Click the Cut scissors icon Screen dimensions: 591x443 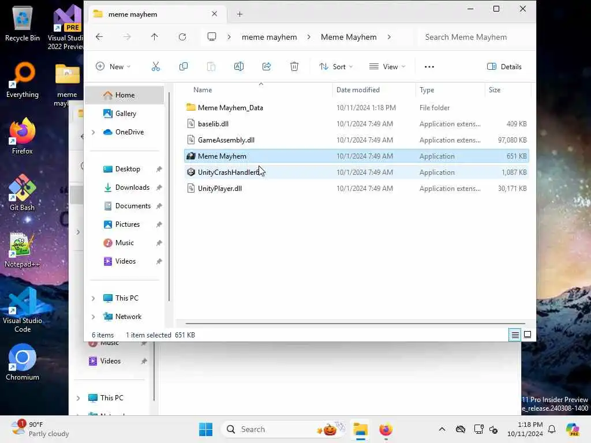[x=156, y=67]
